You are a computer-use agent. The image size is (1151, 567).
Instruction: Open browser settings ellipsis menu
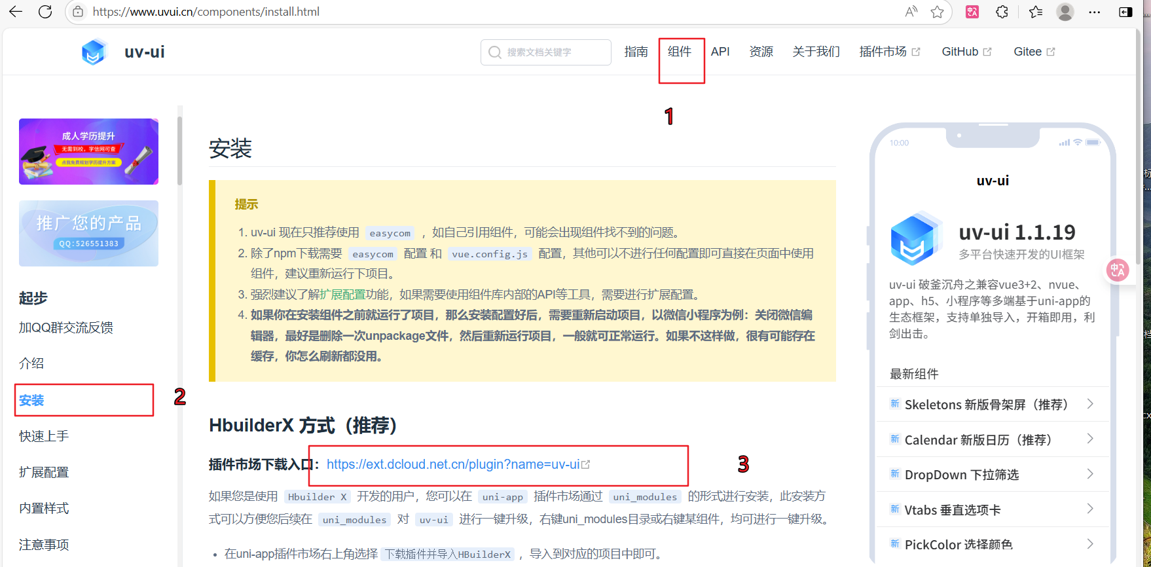(x=1095, y=12)
